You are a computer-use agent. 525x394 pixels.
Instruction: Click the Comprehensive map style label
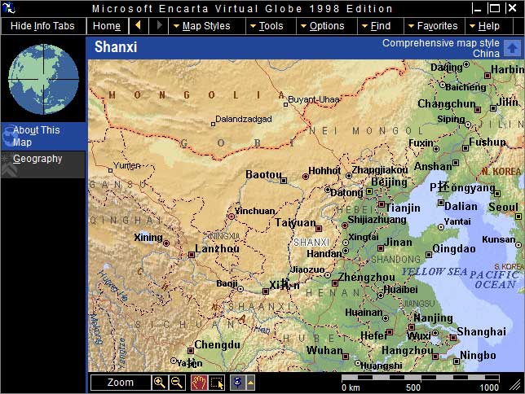tap(440, 43)
